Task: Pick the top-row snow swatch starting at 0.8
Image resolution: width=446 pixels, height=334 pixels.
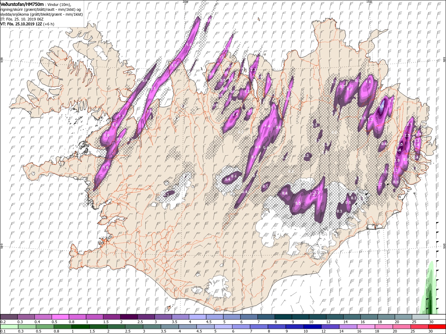Action: tap(77, 317)
